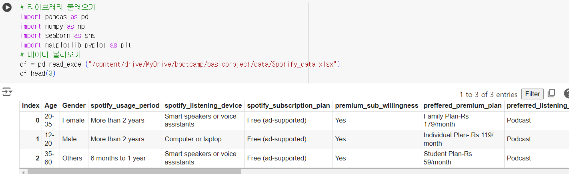The image size is (569, 174).
Task: Open the Spotify_data.xlsx file path link
Action: click(212, 64)
